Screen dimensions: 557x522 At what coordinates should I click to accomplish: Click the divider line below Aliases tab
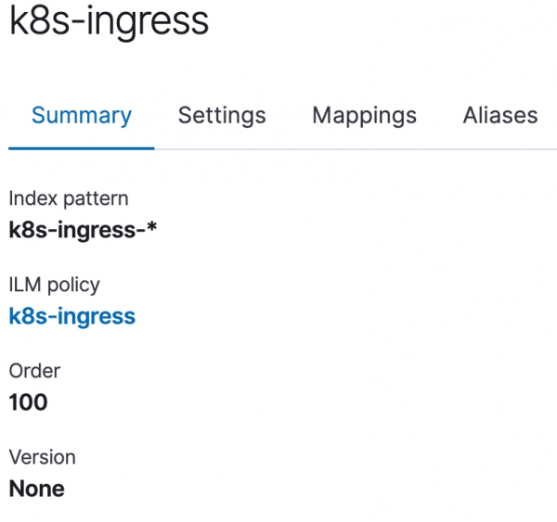(500, 148)
